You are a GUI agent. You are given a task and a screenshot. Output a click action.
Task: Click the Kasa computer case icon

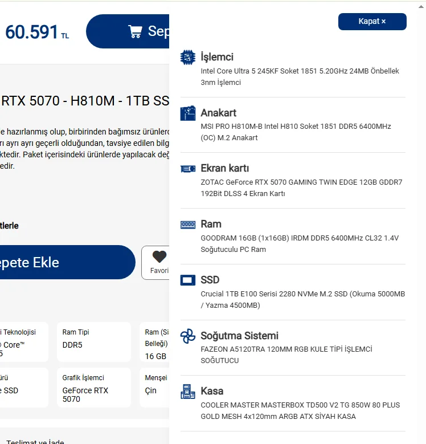pyautogui.click(x=188, y=392)
